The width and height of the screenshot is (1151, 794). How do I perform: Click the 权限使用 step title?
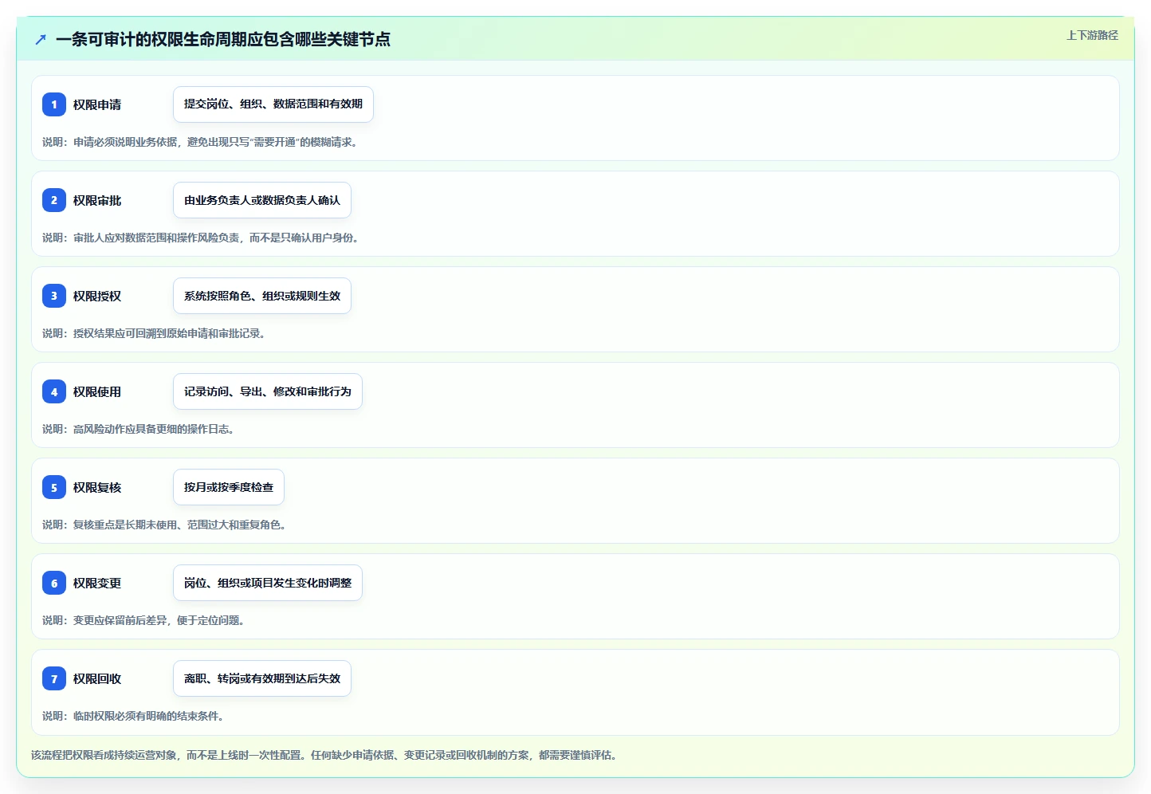pos(97,391)
